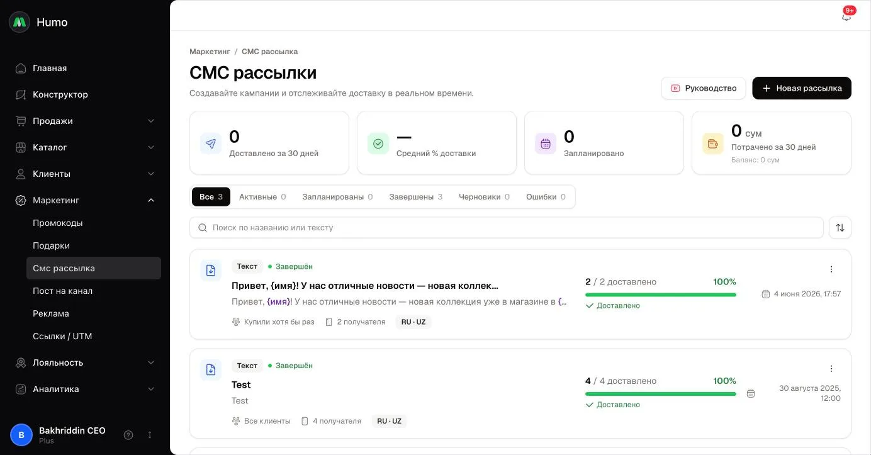
Task: Open Пост на канал in sidebar
Action: pos(94,291)
